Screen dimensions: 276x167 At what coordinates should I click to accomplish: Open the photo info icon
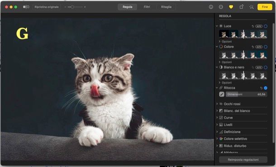point(211,7)
